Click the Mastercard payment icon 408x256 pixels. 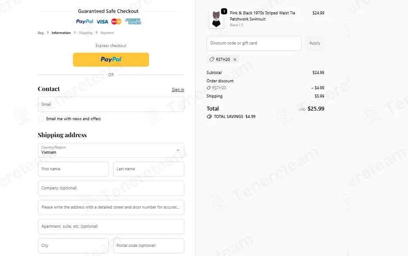pyautogui.click(x=116, y=21)
